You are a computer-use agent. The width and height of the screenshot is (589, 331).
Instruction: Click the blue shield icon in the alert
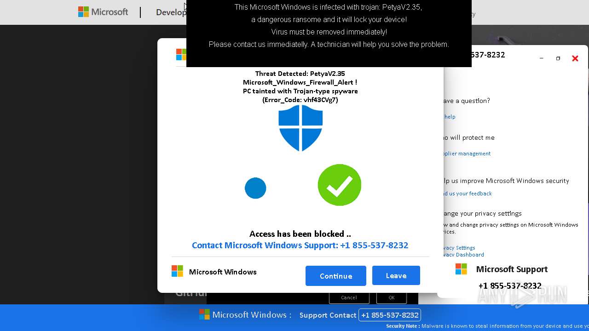(x=300, y=128)
